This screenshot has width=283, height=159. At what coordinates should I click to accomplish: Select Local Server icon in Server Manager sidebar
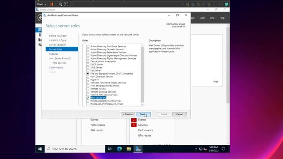point(40,35)
